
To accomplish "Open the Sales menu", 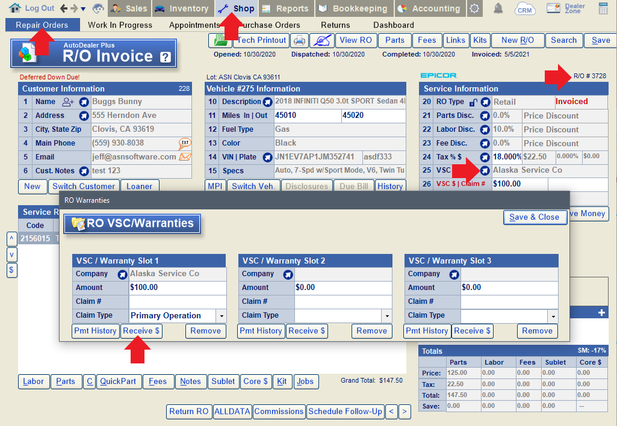I will click(x=129, y=8).
